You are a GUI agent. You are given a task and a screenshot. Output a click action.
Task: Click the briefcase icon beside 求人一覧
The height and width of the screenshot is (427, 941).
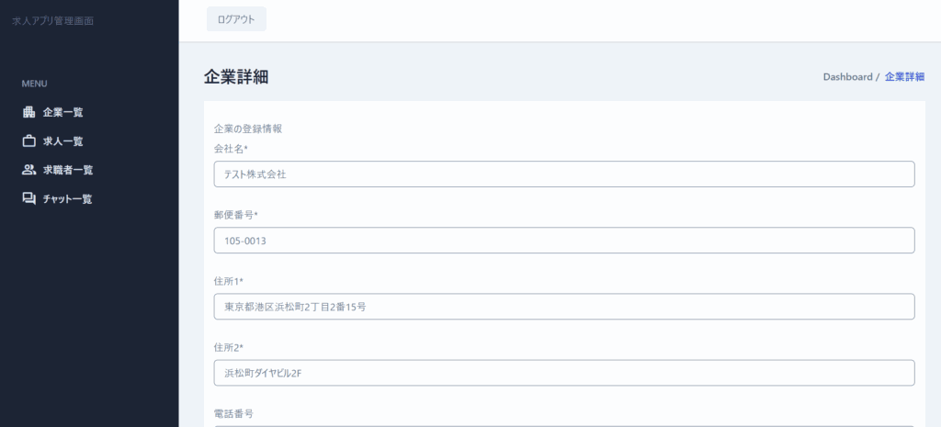(x=28, y=141)
